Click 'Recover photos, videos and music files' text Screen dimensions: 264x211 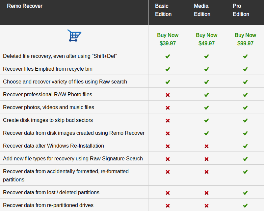tap(48, 107)
